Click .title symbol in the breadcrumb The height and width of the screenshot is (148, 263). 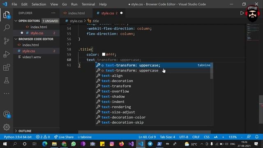click(95, 21)
